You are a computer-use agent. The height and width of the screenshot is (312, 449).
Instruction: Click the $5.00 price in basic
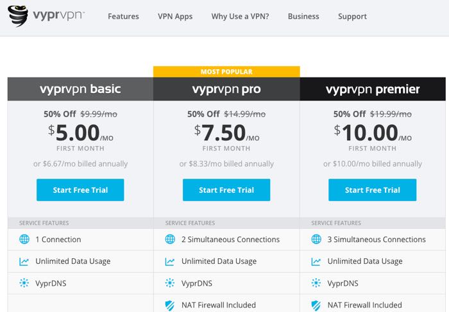[x=80, y=133]
